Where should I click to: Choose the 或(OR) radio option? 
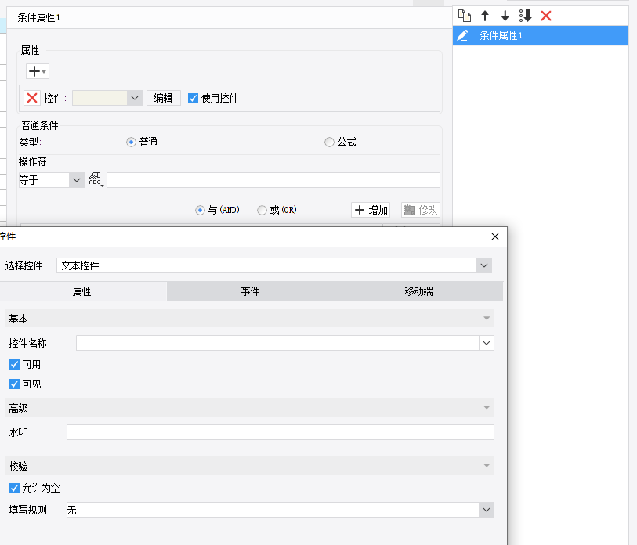pos(262,210)
